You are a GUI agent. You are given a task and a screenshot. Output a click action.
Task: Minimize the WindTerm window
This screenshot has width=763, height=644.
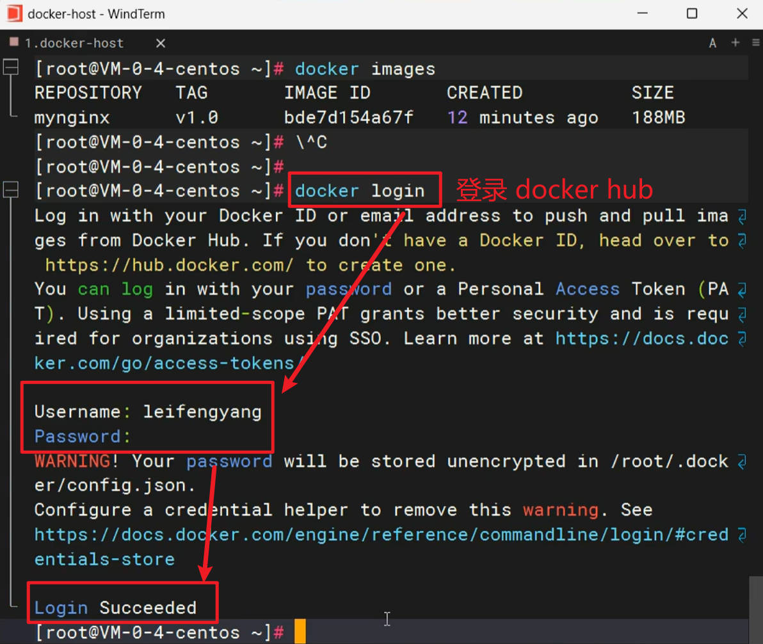pos(642,13)
